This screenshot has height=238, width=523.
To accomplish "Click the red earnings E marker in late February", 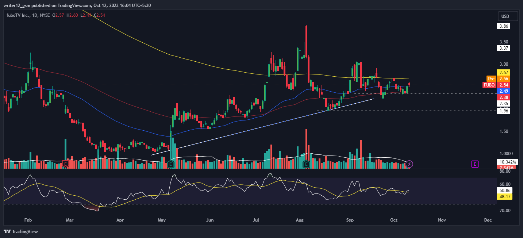I will (x=66, y=164).
